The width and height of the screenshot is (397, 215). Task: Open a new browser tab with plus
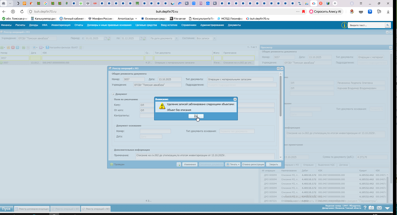pos(335,3)
